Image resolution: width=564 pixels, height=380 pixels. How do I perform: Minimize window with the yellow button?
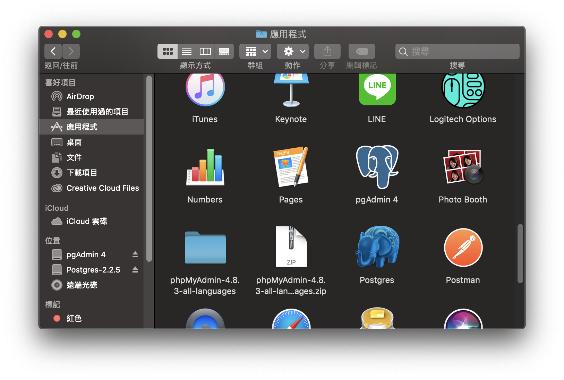(62, 34)
